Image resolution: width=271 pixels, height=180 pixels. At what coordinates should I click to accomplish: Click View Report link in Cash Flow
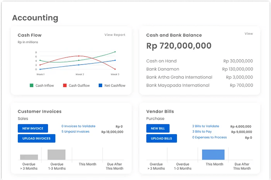coord(115,35)
